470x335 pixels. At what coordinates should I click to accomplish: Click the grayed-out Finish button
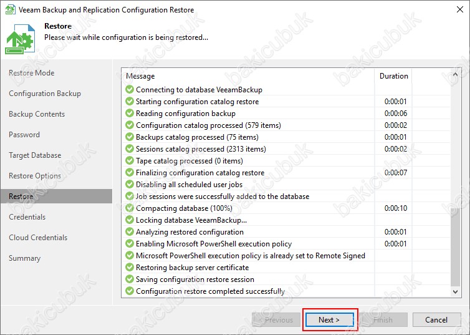point(383,319)
